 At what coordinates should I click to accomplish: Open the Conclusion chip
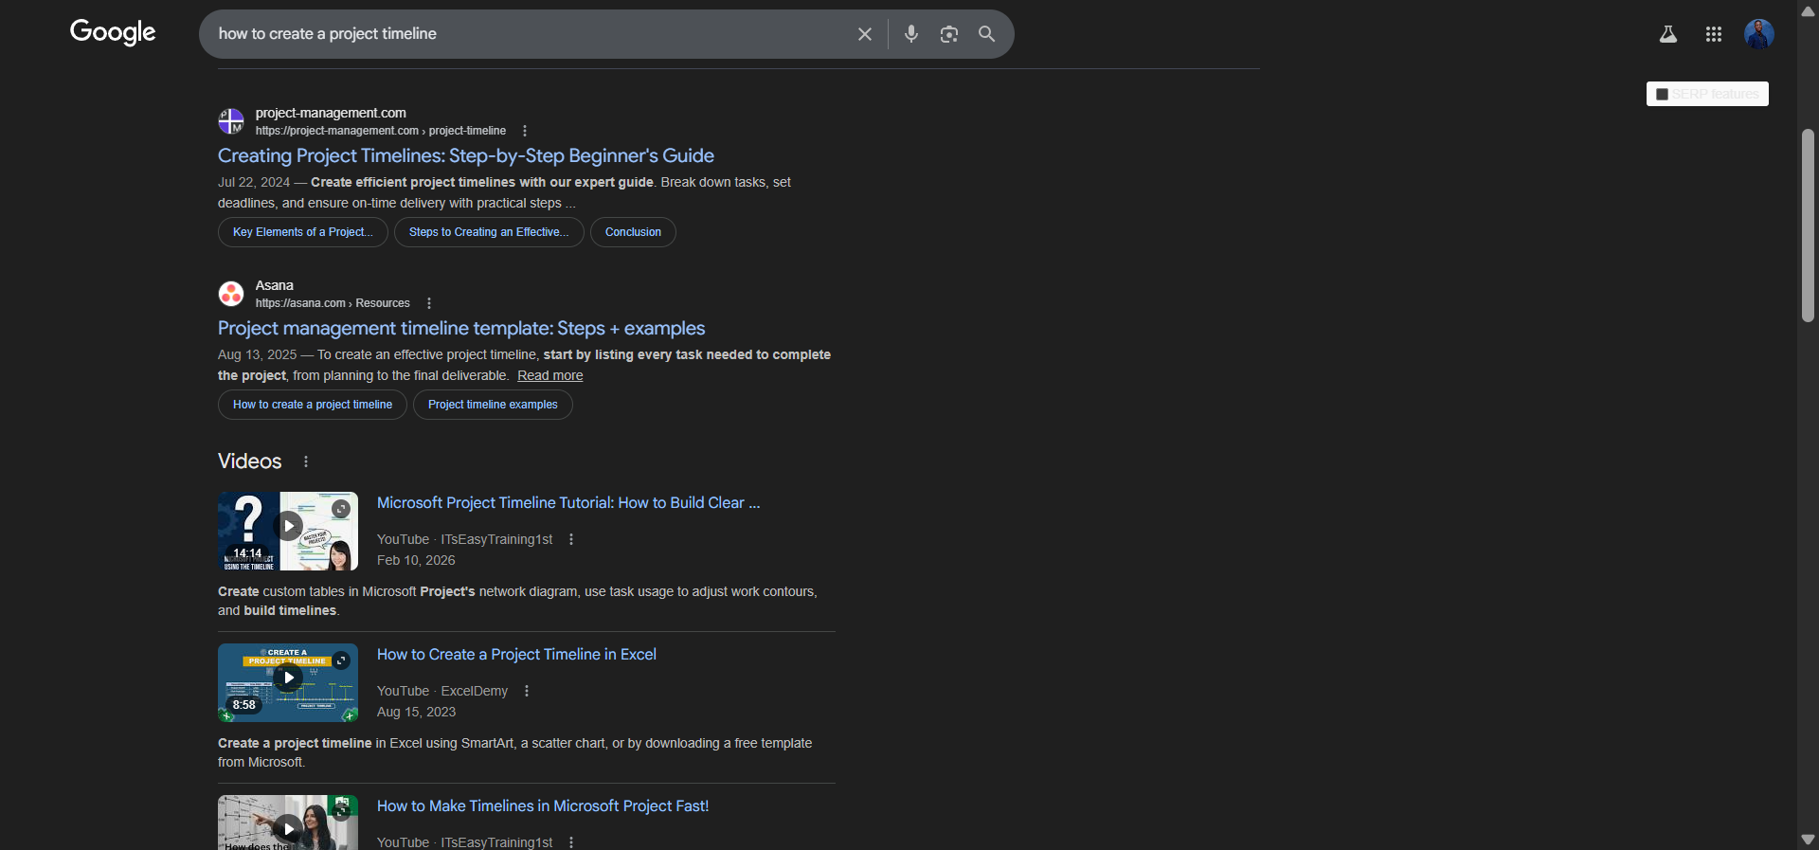pos(633,232)
